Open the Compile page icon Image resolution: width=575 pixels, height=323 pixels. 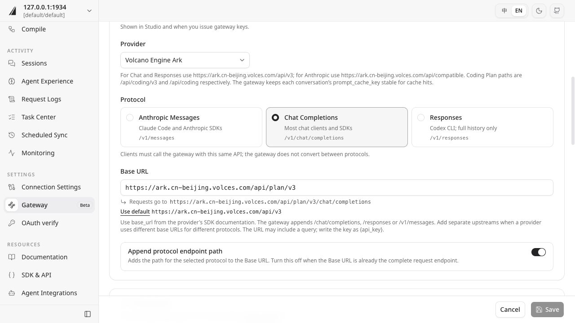coord(12,29)
